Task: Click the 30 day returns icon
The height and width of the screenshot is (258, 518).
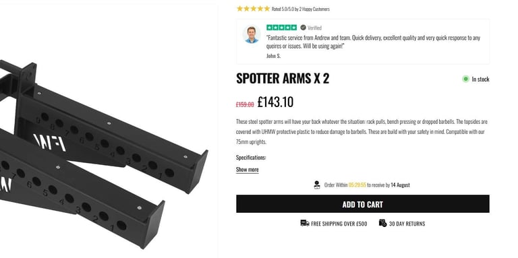Action: pos(382,223)
